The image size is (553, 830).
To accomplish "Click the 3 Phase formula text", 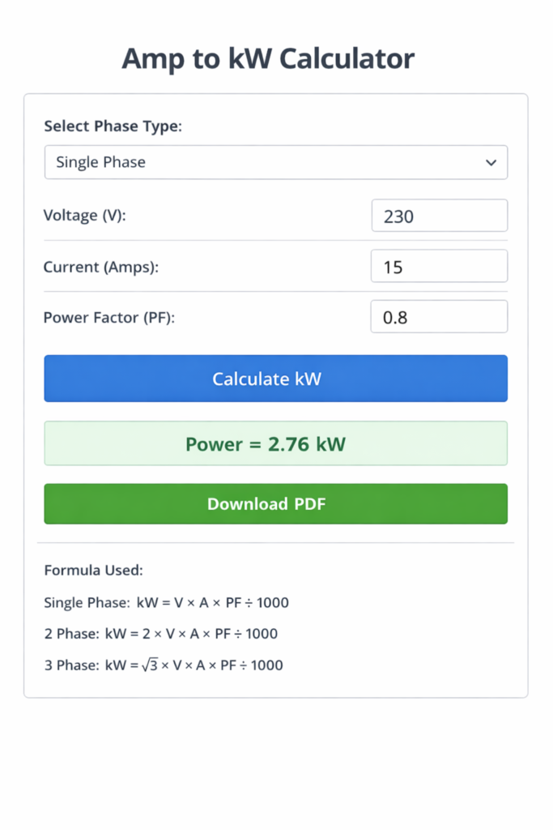I will (x=162, y=665).
